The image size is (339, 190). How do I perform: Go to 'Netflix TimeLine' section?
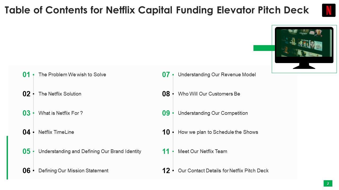click(56, 132)
